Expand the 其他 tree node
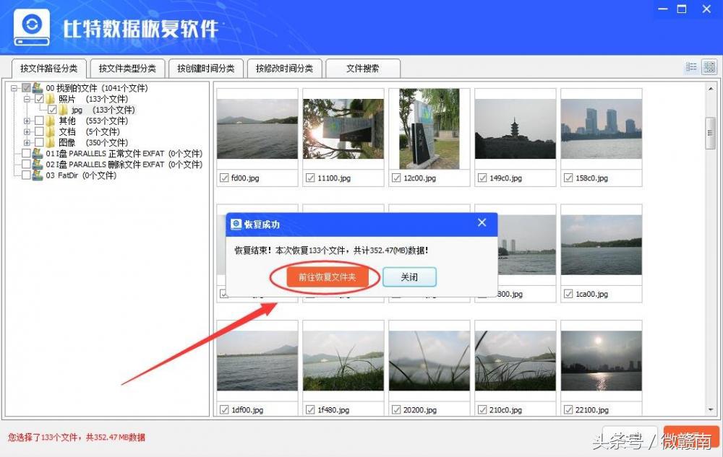723x457 pixels. pyautogui.click(x=27, y=121)
